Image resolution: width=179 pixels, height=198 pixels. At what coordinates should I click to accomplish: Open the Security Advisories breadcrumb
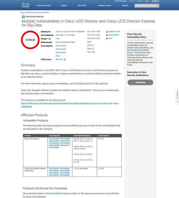click(x=43, y=13)
